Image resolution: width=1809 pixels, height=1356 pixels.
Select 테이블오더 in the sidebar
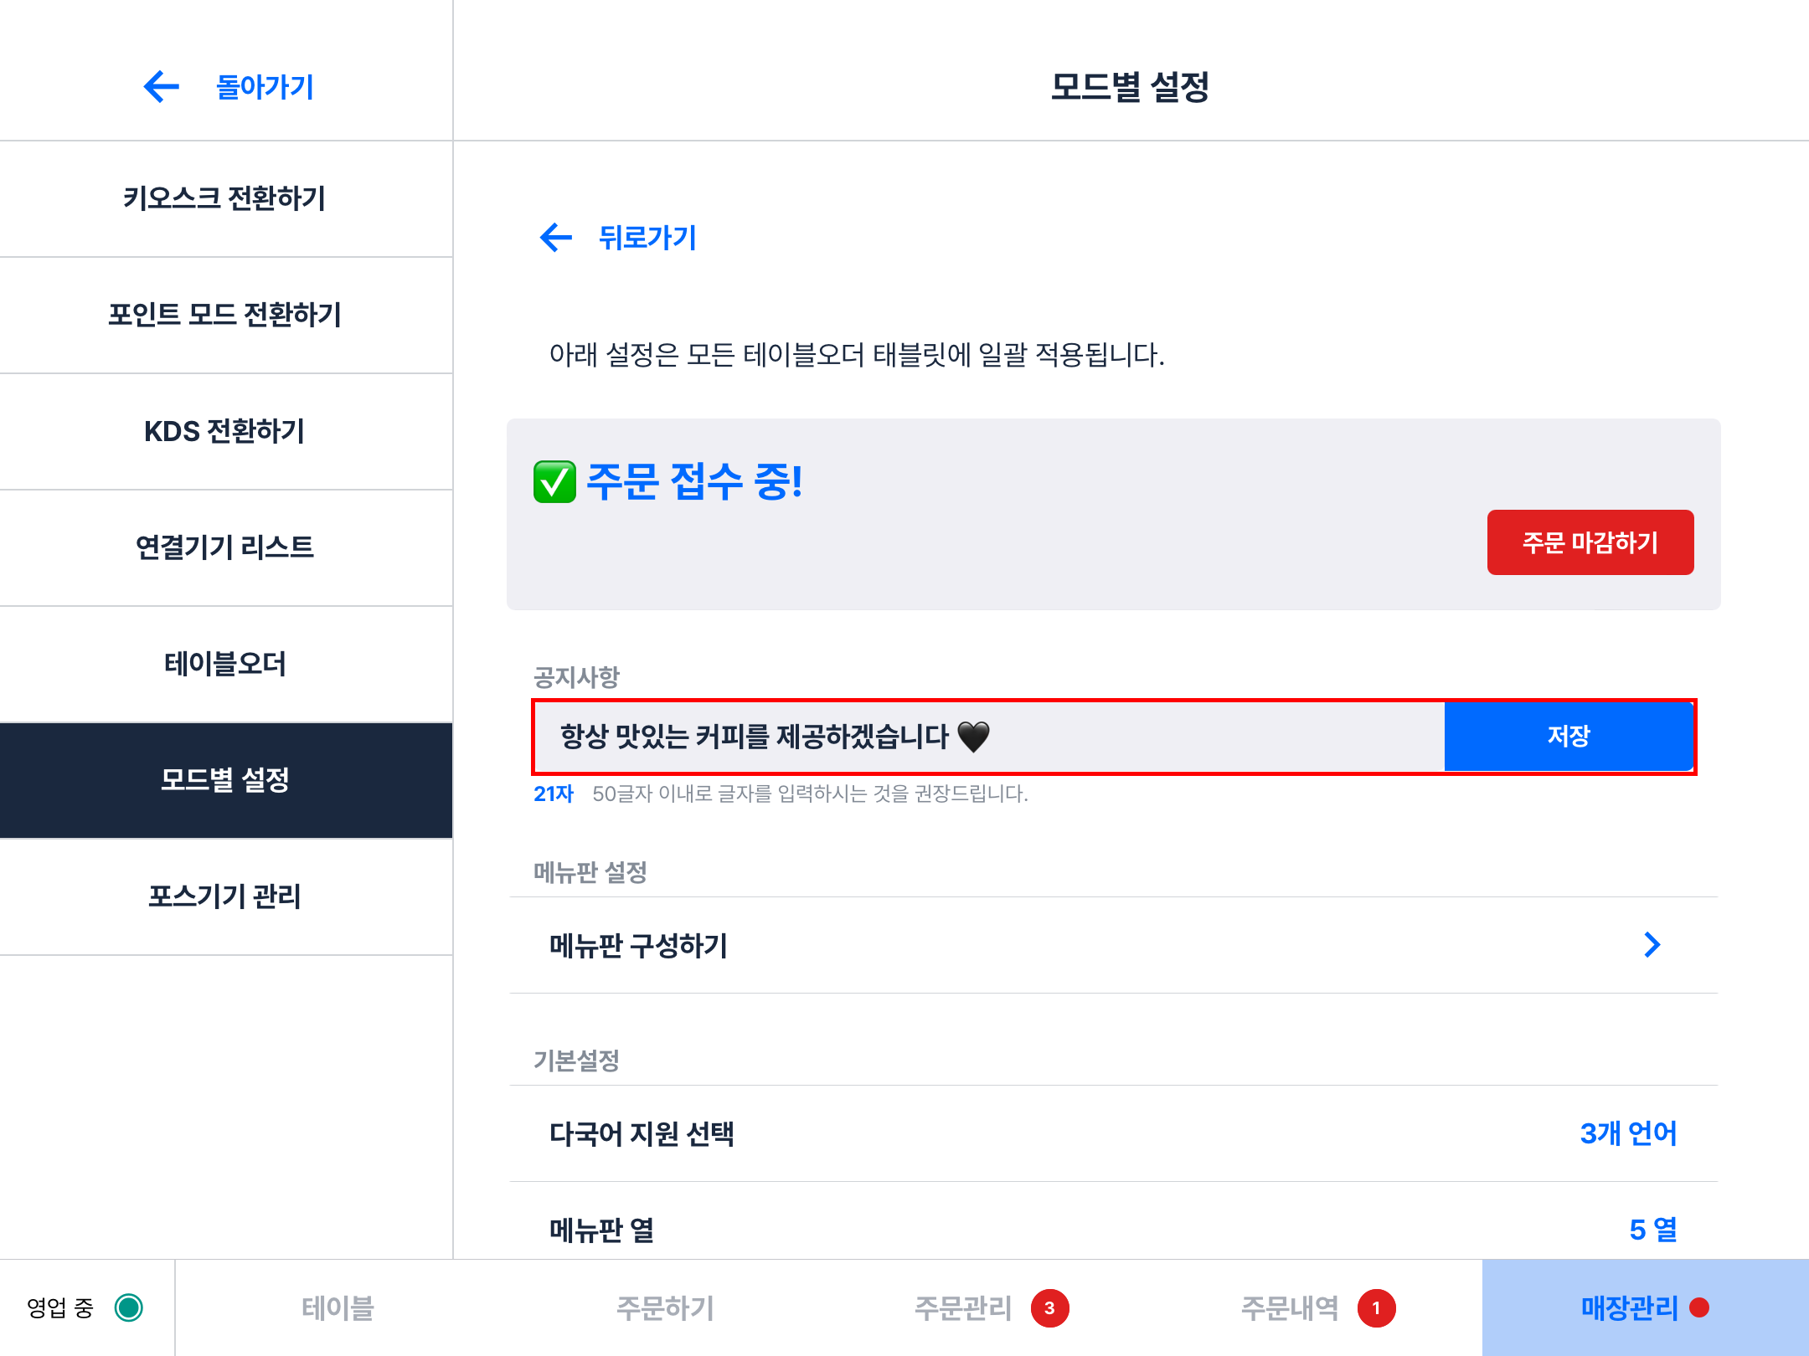(x=224, y=664)
